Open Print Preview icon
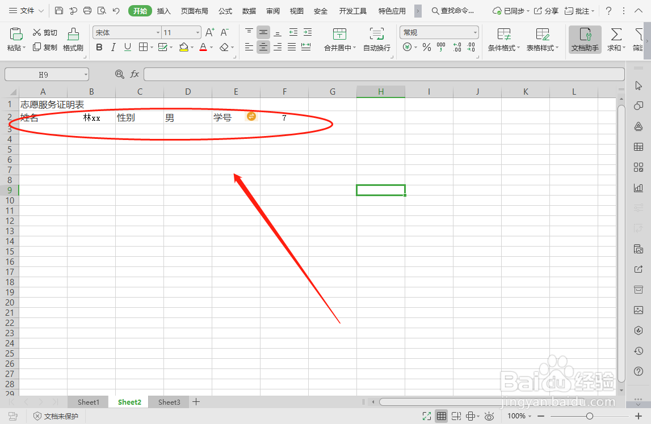651x424 pixels. (101, 11)
